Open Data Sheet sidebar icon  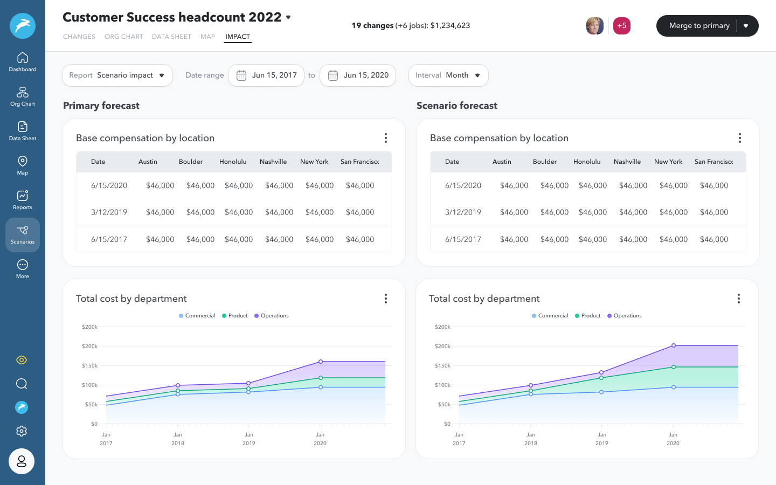23,131
